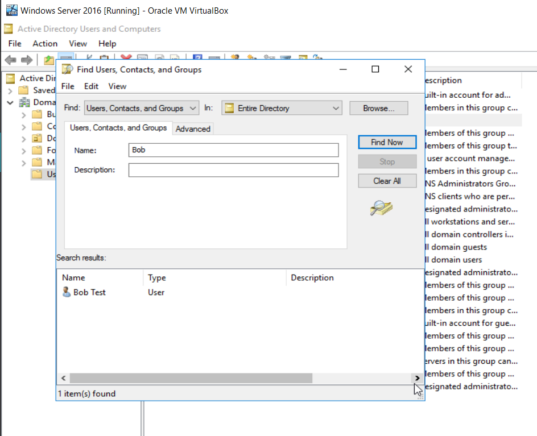Click the Active Directory root node icon in tree
Image resolution: width=537 pixels, height=436 pixels.
pos(11,78)
